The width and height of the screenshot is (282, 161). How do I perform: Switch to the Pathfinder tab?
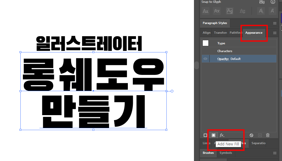pyautogui.click(x=235, y=32)
